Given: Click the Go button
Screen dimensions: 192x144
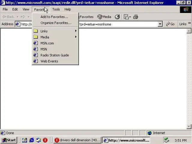Looking at the screenshot, I should coord(170,24).
